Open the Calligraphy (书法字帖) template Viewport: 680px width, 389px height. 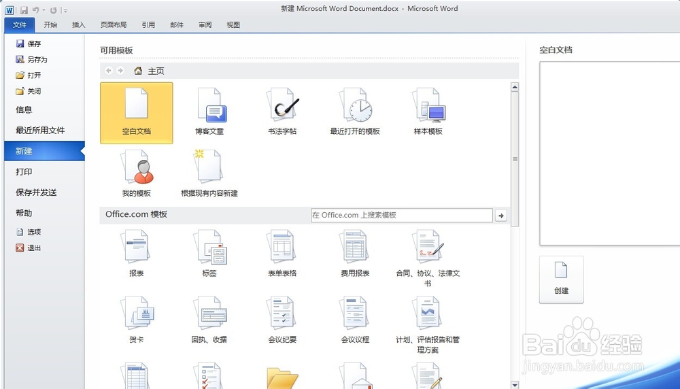[x=282, y=112]
